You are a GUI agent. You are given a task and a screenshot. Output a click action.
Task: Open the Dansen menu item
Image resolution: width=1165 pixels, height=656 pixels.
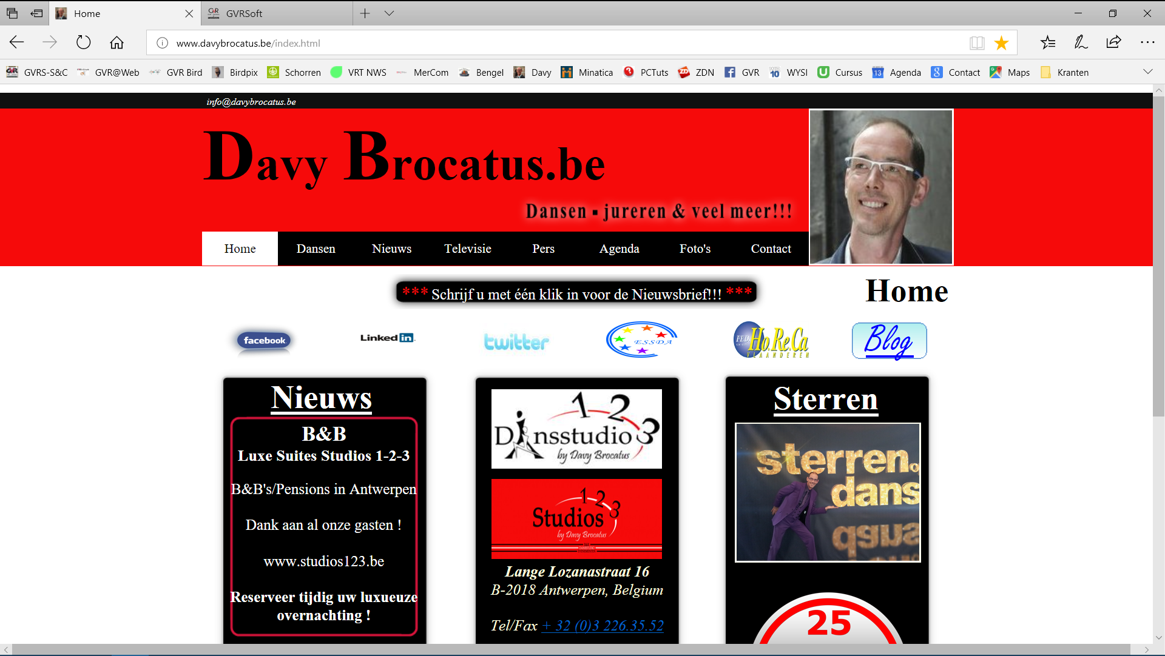(x=316, y=249)
